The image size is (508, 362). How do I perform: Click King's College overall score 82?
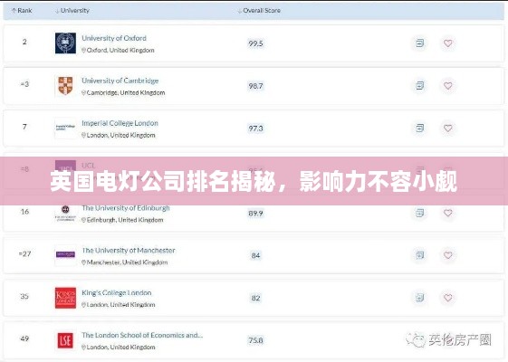(x=255, y=299)
